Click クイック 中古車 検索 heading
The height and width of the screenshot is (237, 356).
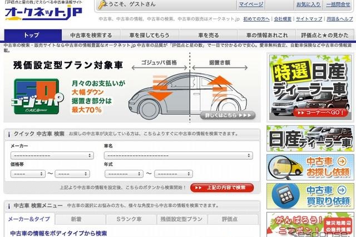pos(39,134)
